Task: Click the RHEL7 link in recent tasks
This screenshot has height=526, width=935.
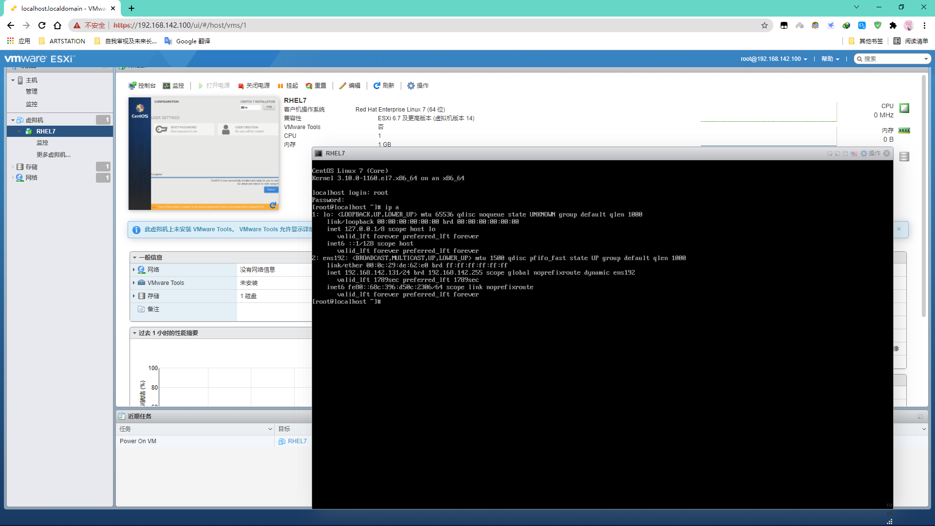Action: (297, 441)
